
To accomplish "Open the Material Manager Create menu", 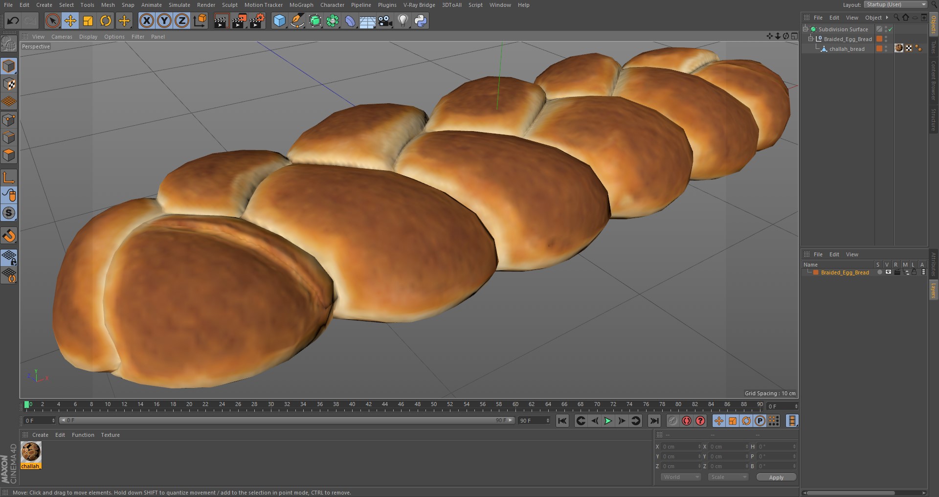I will click(x=40, y=435).
